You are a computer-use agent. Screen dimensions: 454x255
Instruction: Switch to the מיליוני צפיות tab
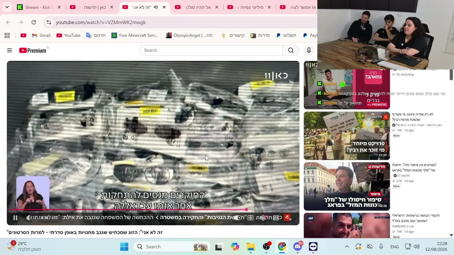point(249,7)
